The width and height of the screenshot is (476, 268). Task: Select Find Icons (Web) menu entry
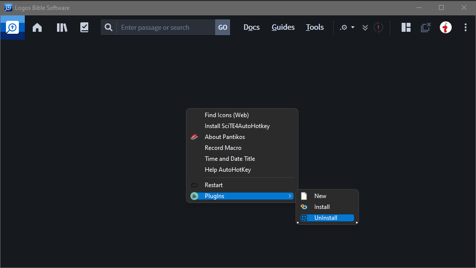[x=242, y=115]
